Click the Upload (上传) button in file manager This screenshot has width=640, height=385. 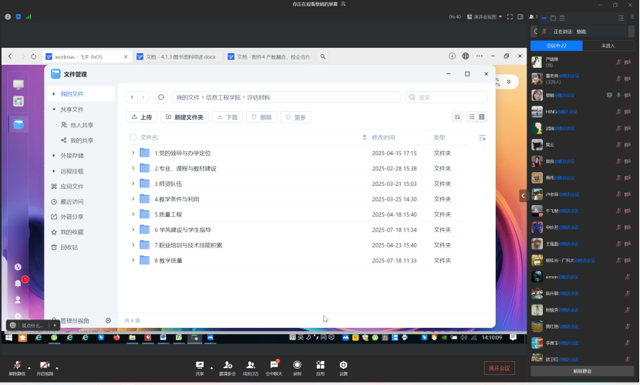[142, 117]
